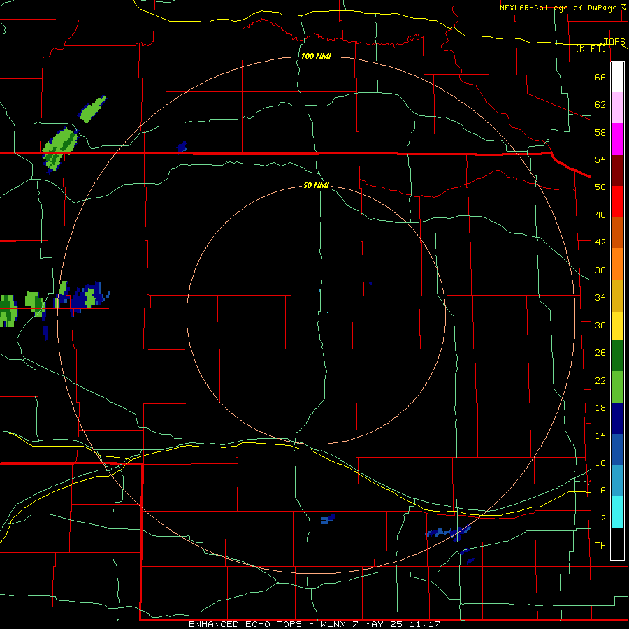Click the legend value '10'
The width and height of the screenshot is (629, 629).
click(600, 463)
